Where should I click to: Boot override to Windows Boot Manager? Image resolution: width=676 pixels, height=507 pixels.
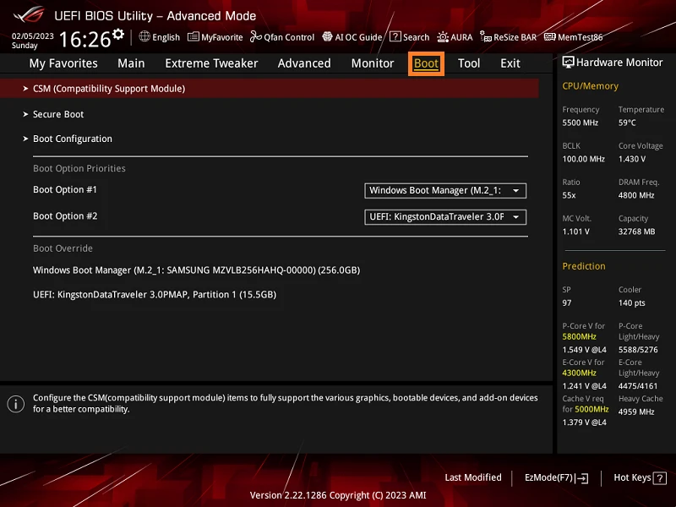click(196, 270)
